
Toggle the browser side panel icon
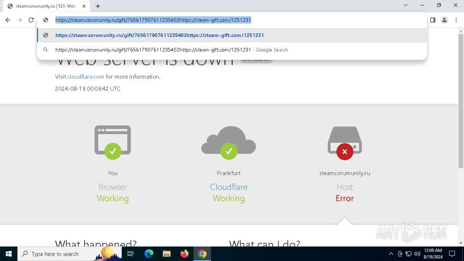click(432, 20)
